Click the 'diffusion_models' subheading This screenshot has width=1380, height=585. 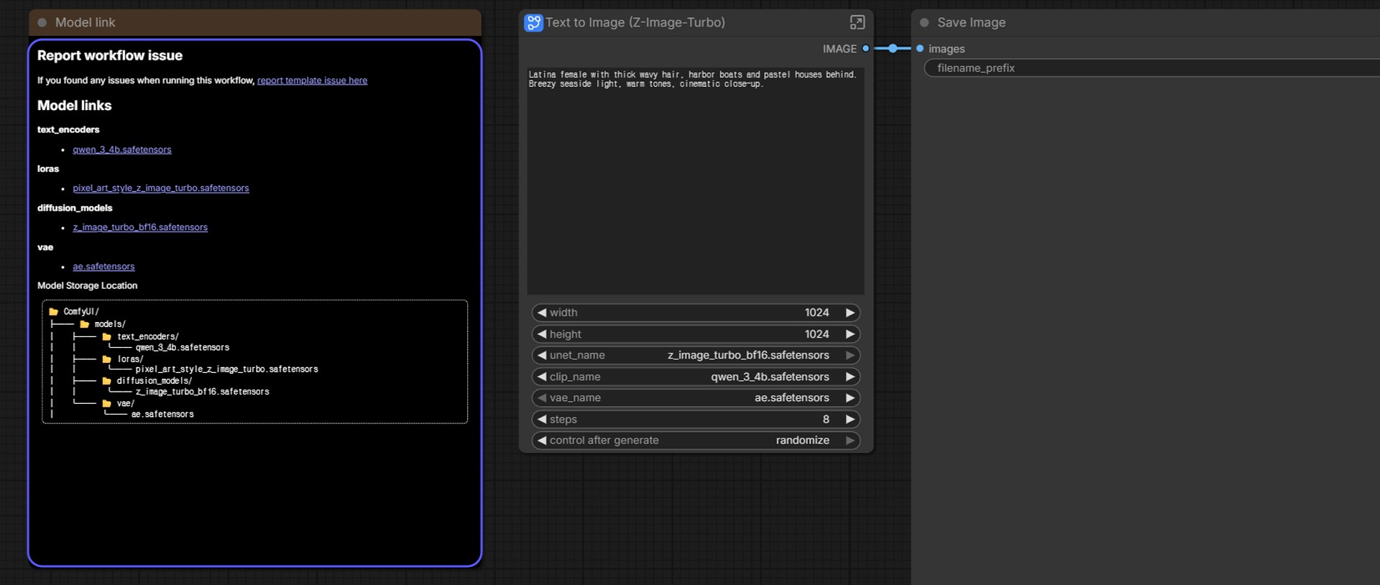point(75,208)
